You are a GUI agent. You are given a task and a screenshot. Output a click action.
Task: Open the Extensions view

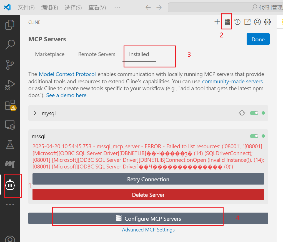pos(10,105)
